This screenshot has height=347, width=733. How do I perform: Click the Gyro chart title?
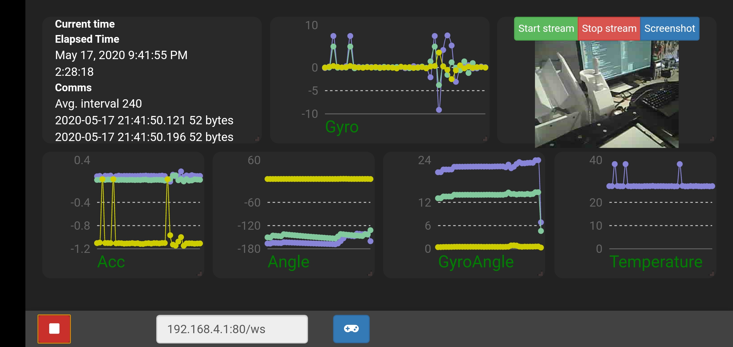(x=342, y=127)
